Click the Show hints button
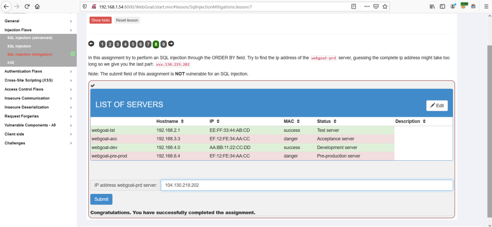 [x=100, y=20]
